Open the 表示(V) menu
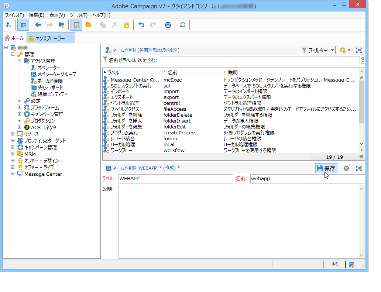The image size is (381, 292). click(57, 15)
